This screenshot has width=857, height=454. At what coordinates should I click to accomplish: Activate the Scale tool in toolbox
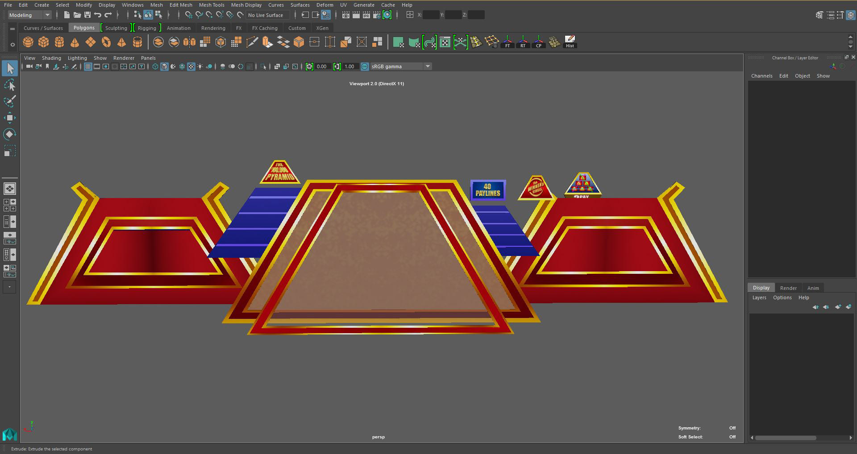[10, 151]
